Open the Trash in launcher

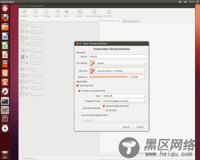click(x=5, y=155)
